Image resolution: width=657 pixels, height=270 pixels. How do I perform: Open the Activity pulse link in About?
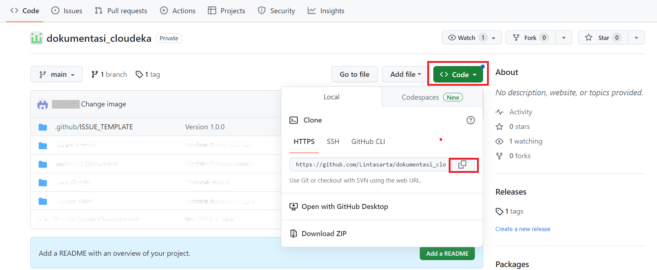coord(520,112)
